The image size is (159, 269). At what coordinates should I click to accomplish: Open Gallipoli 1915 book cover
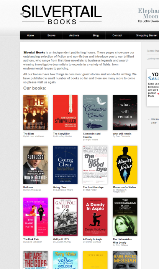(x=65, y=217)
